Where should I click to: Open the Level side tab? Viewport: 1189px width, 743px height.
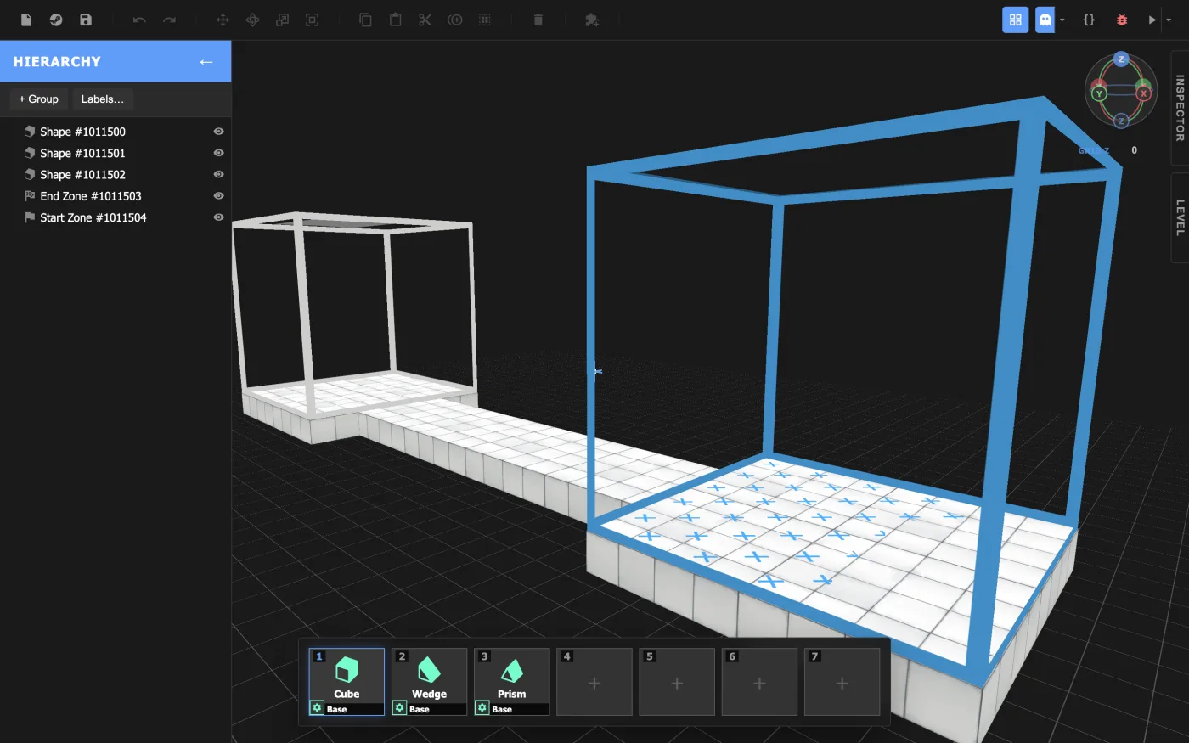point(1180,217)
